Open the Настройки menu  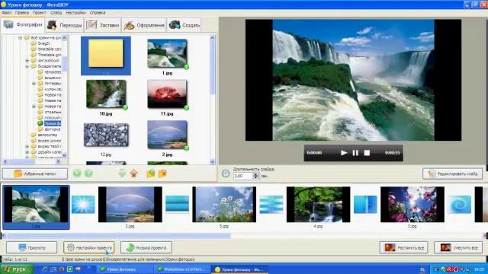tap(75, 13)
